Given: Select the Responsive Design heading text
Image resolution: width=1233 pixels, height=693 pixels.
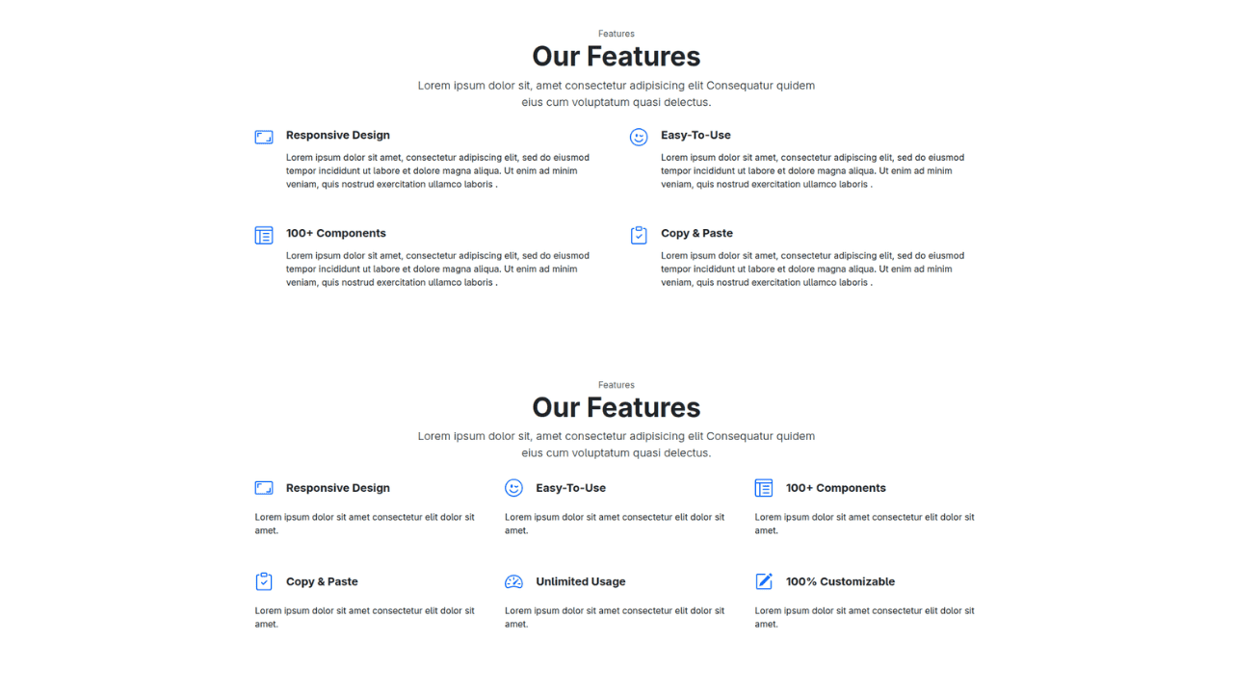Looking at the screenshot, I should pyautogui.click(x=337, y=135).
